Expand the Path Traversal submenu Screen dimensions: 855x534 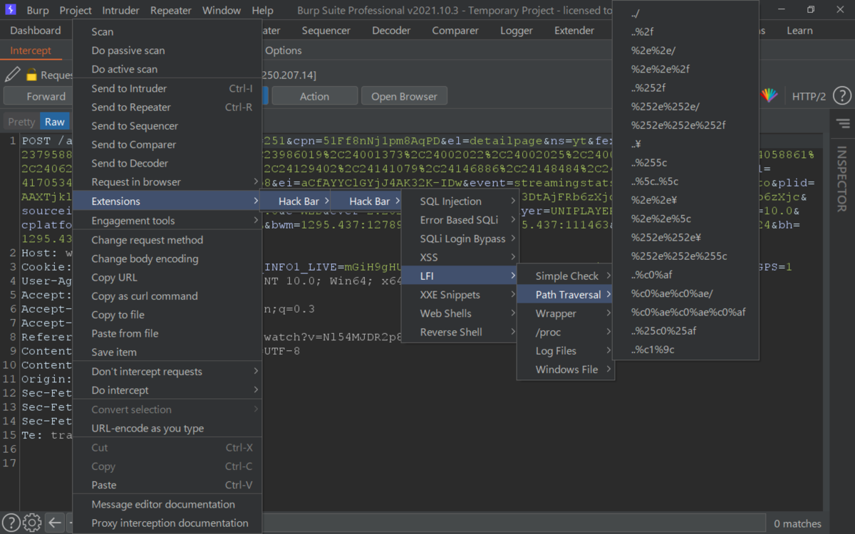click(566, 295)
